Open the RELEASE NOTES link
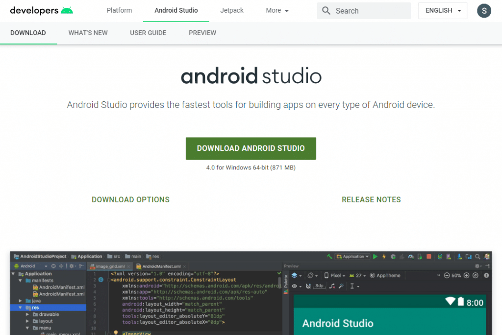Viewport: 502px width, 335px height. [371, 200]
